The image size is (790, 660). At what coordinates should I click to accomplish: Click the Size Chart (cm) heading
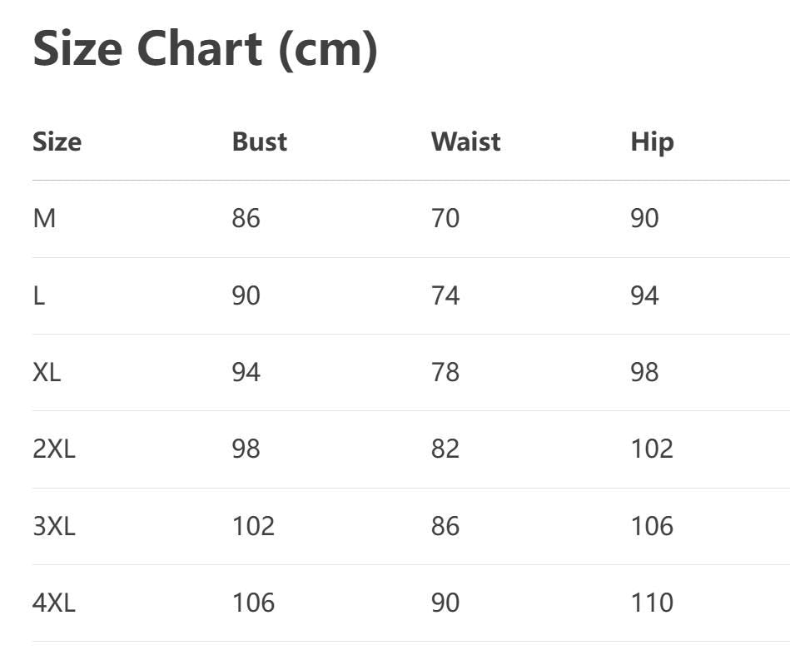pos(205,50)
